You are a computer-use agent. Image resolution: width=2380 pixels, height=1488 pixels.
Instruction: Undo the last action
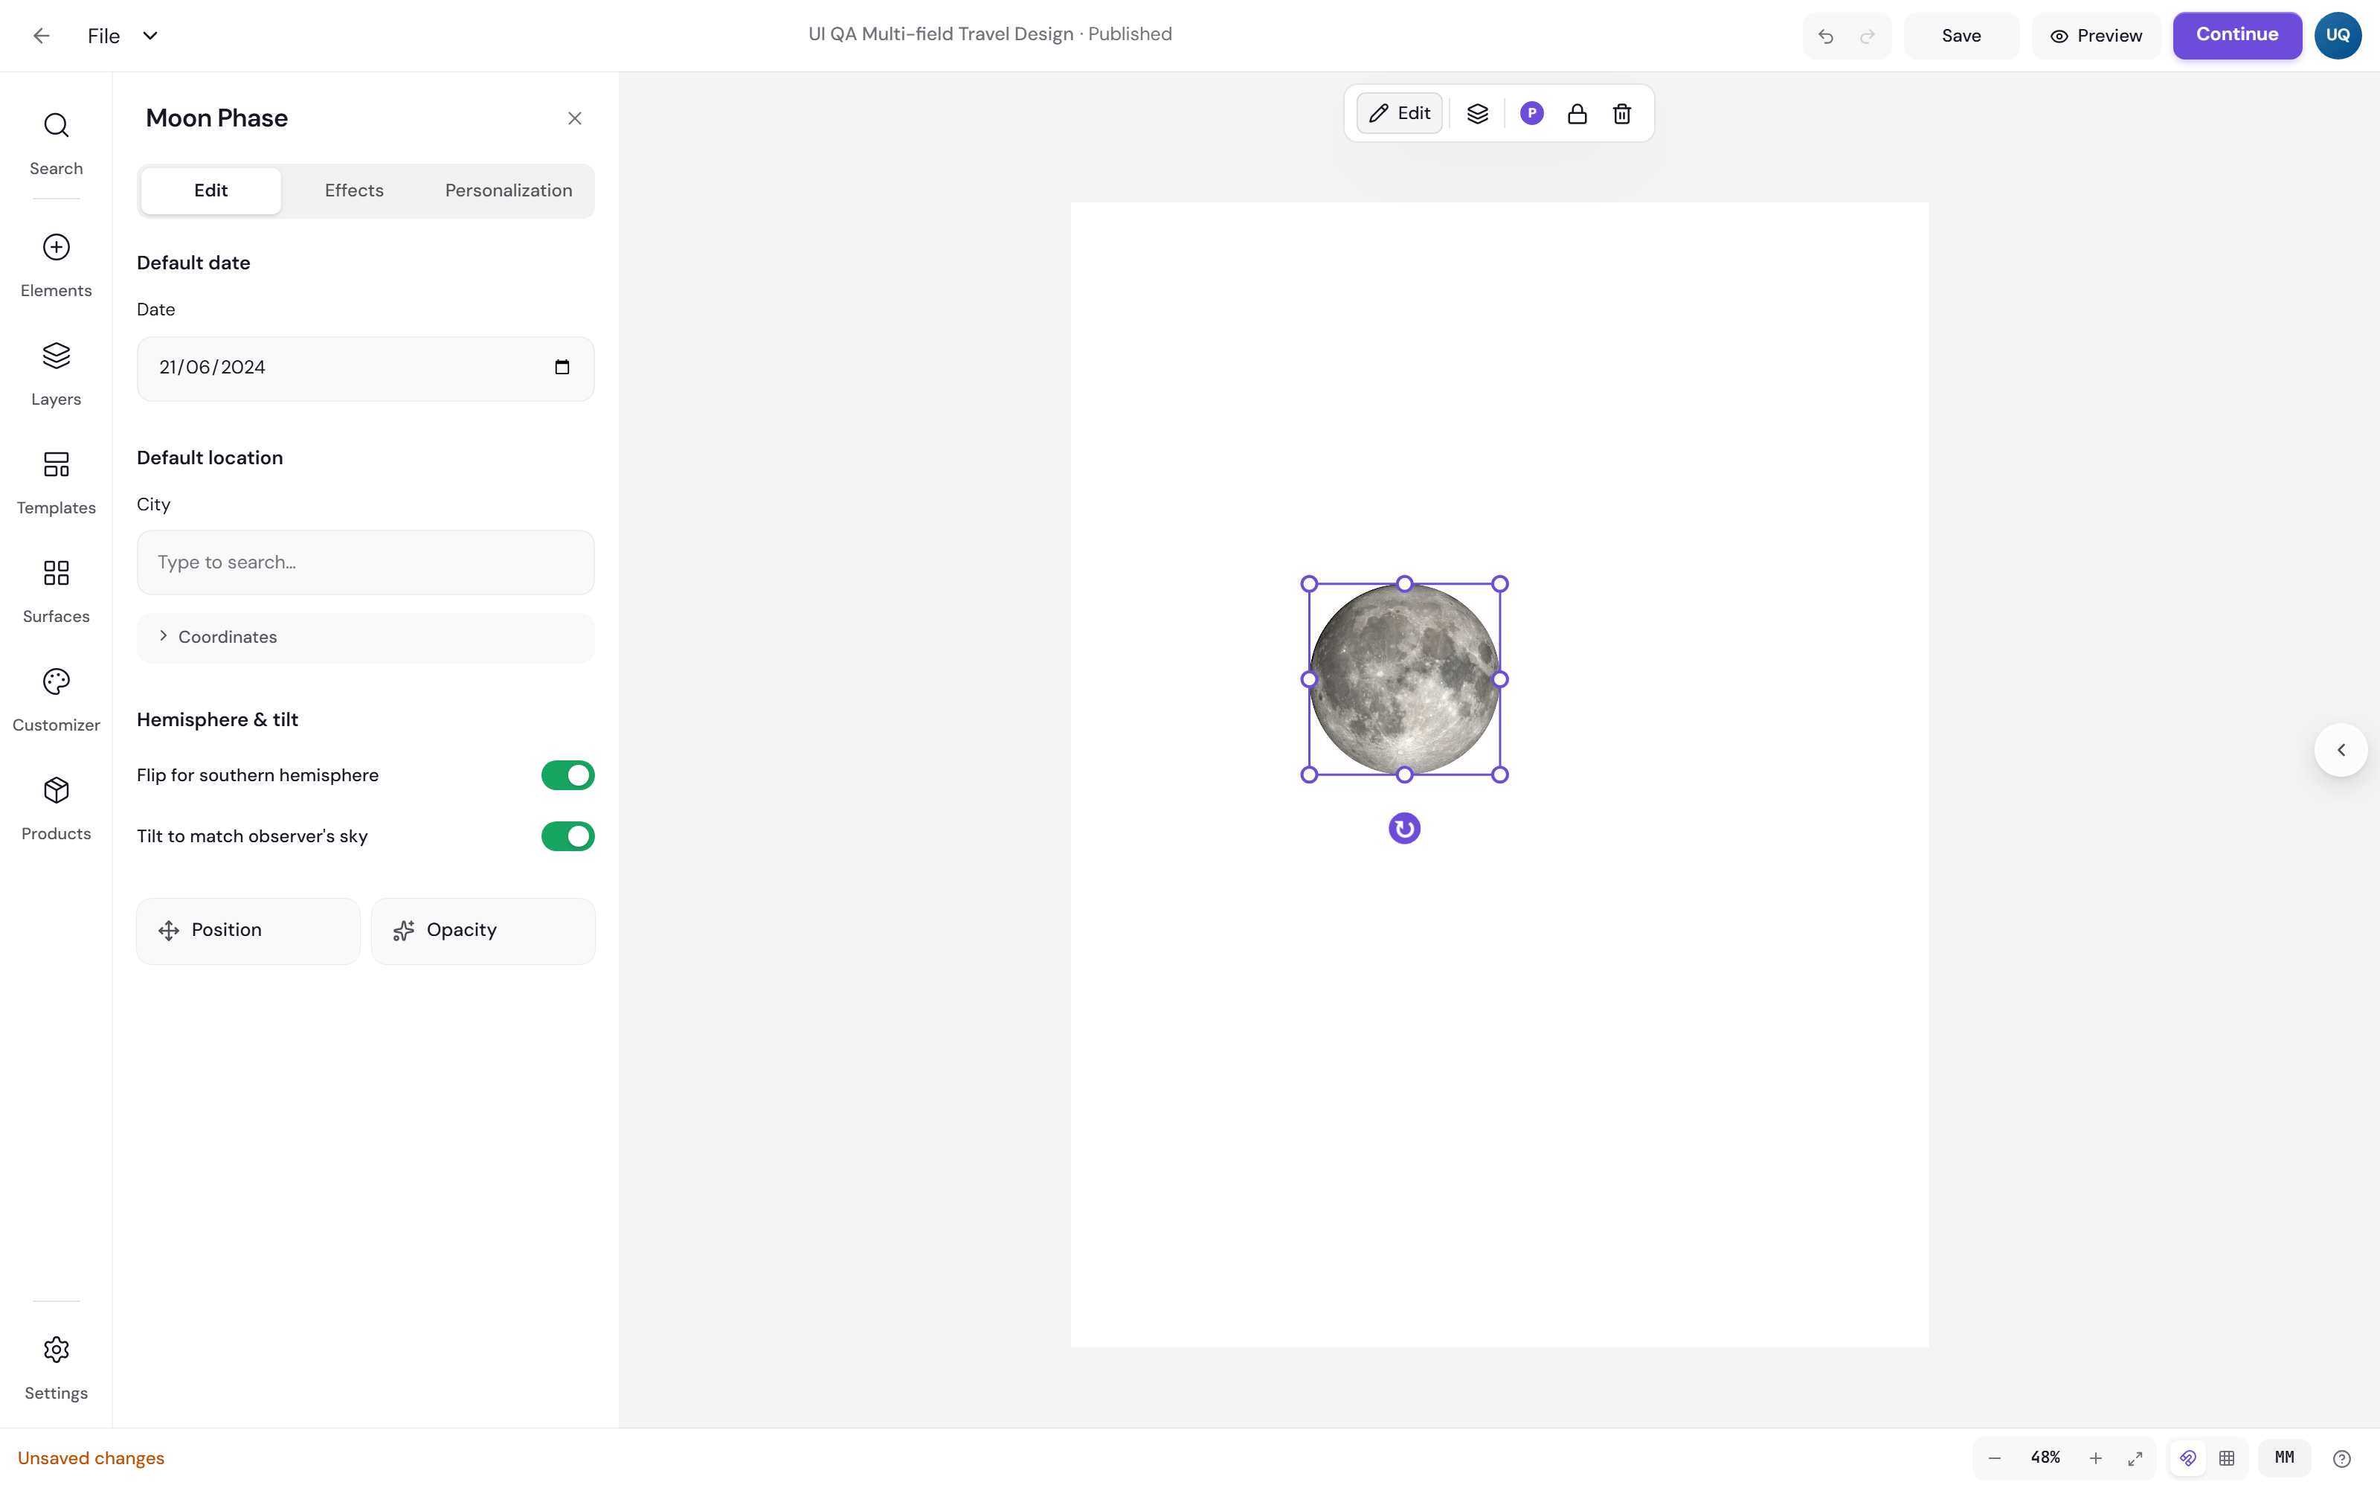click(x=1825, y=36)
